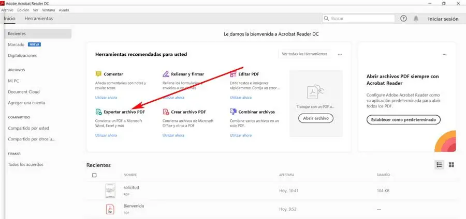The image size is (466, 219).
Task: Click Establecer como predeterminado button
Action: pos(403,120)
